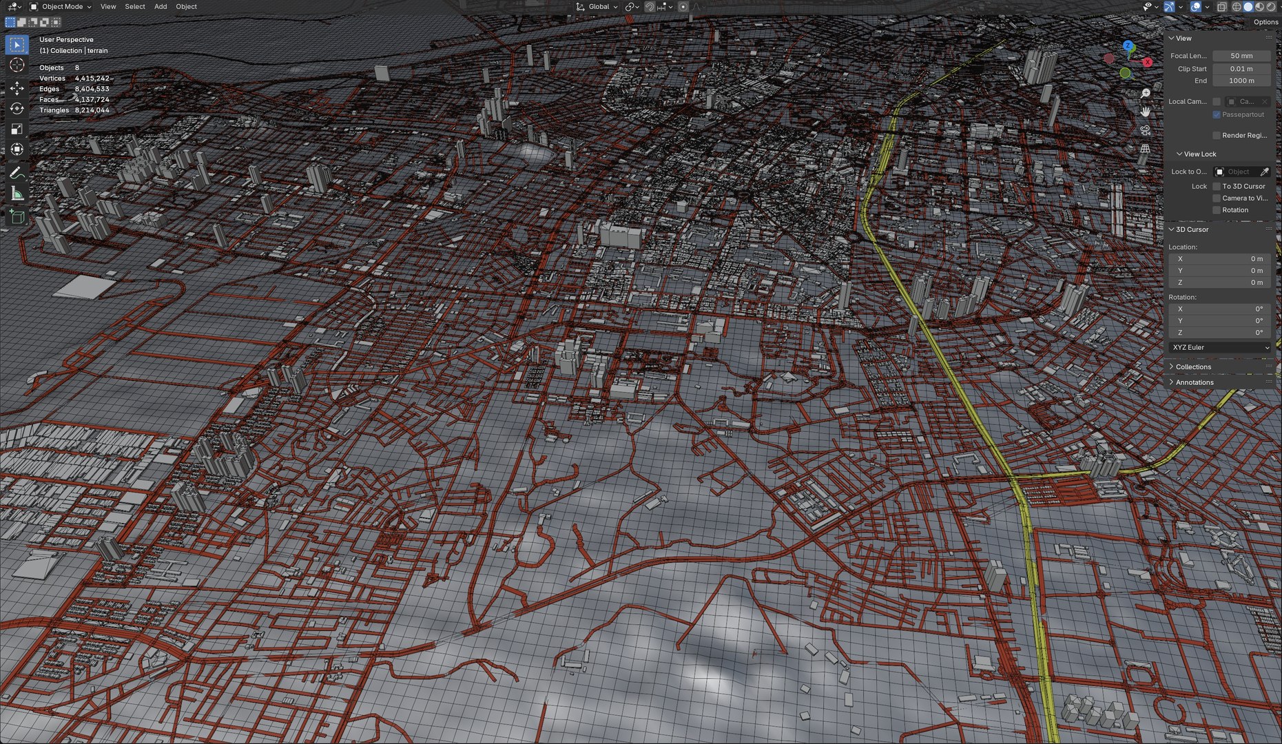Click Invert selection mode icon

click(45, 22)
